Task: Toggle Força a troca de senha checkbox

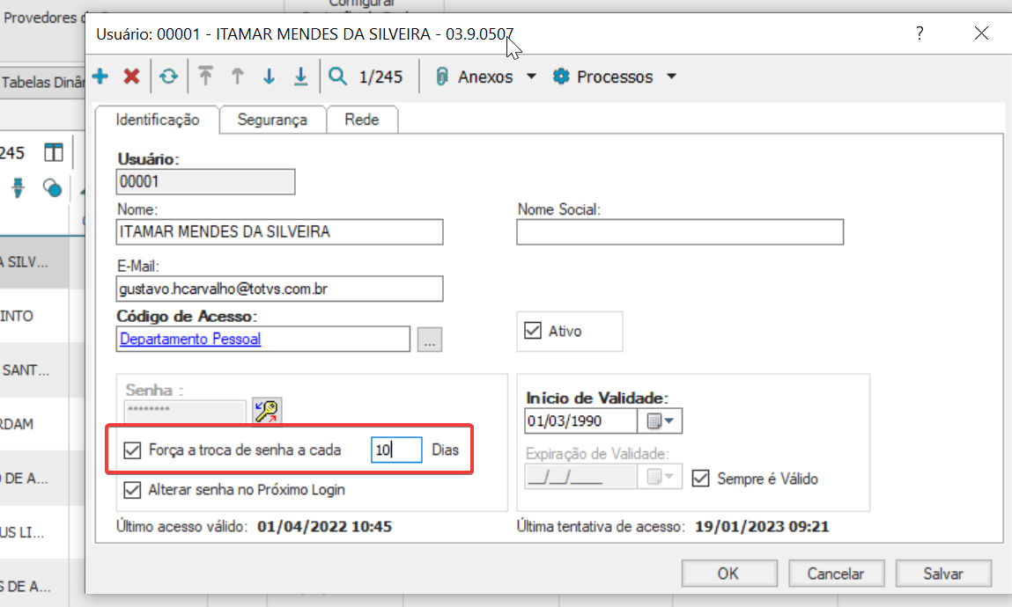Action: [x=132, y=450]
